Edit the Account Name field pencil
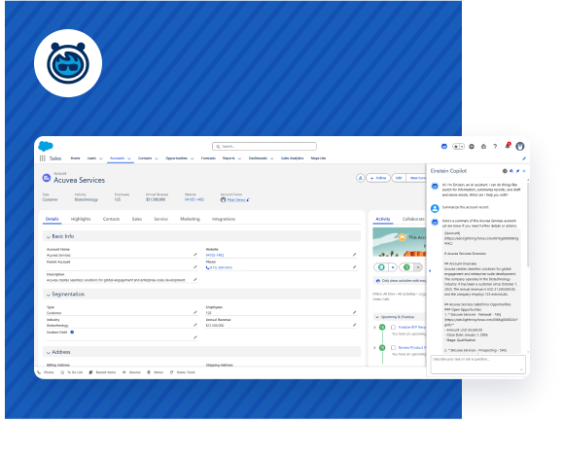 (195, 255)
